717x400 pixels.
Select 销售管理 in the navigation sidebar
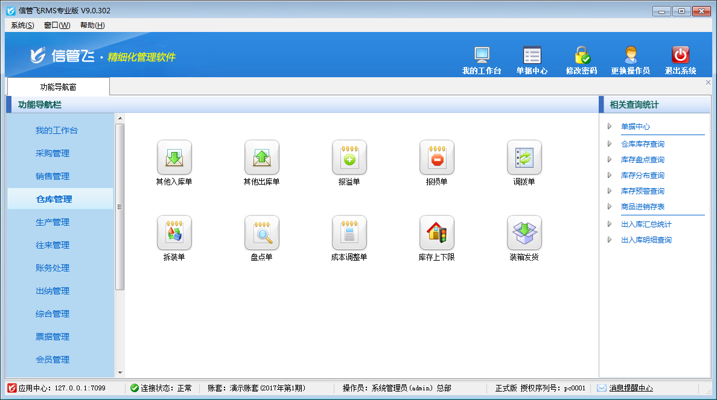[x=53, y=176]
